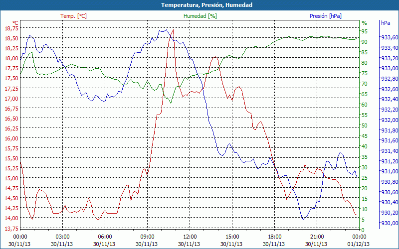This screenshot has height=249, width=399.
Task: Click the 930,60 pressure axis value
Action: tap(390, 192)
